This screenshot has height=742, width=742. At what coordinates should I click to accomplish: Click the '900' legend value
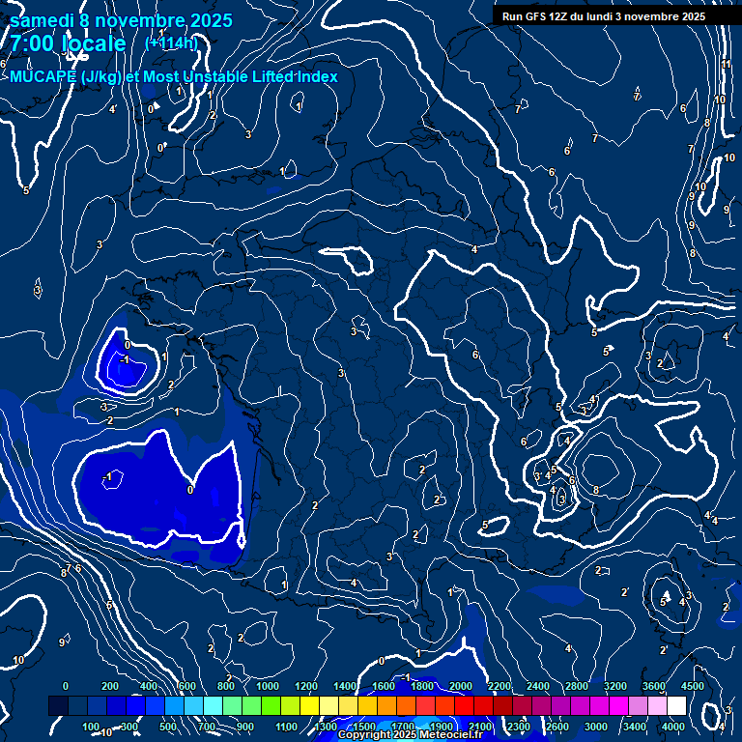(245, 727)
